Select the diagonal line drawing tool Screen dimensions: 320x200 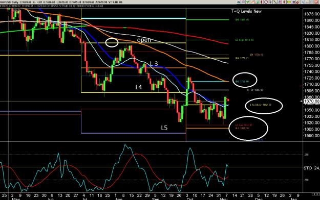[x=275, y=2]
